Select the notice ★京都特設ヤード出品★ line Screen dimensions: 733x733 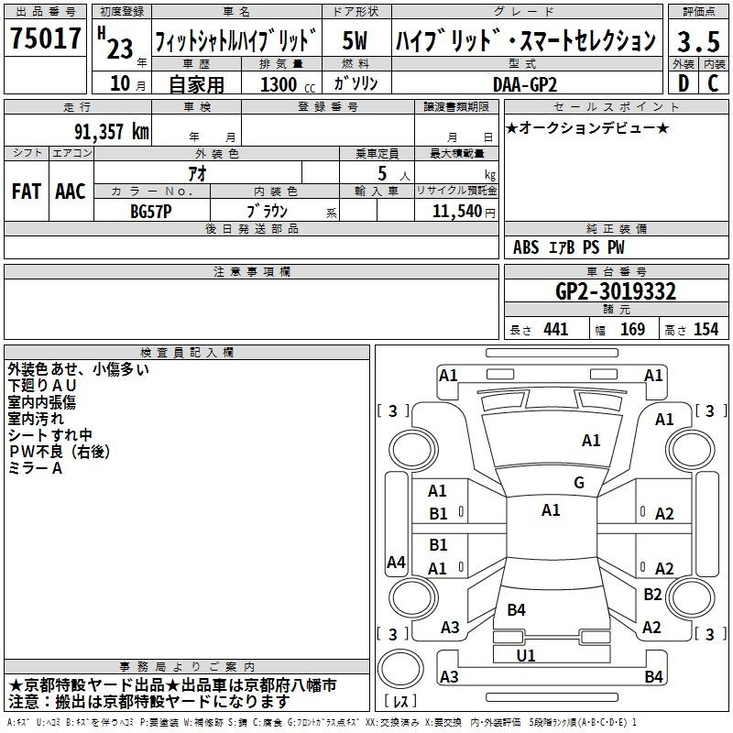click(x=172, y=685)
